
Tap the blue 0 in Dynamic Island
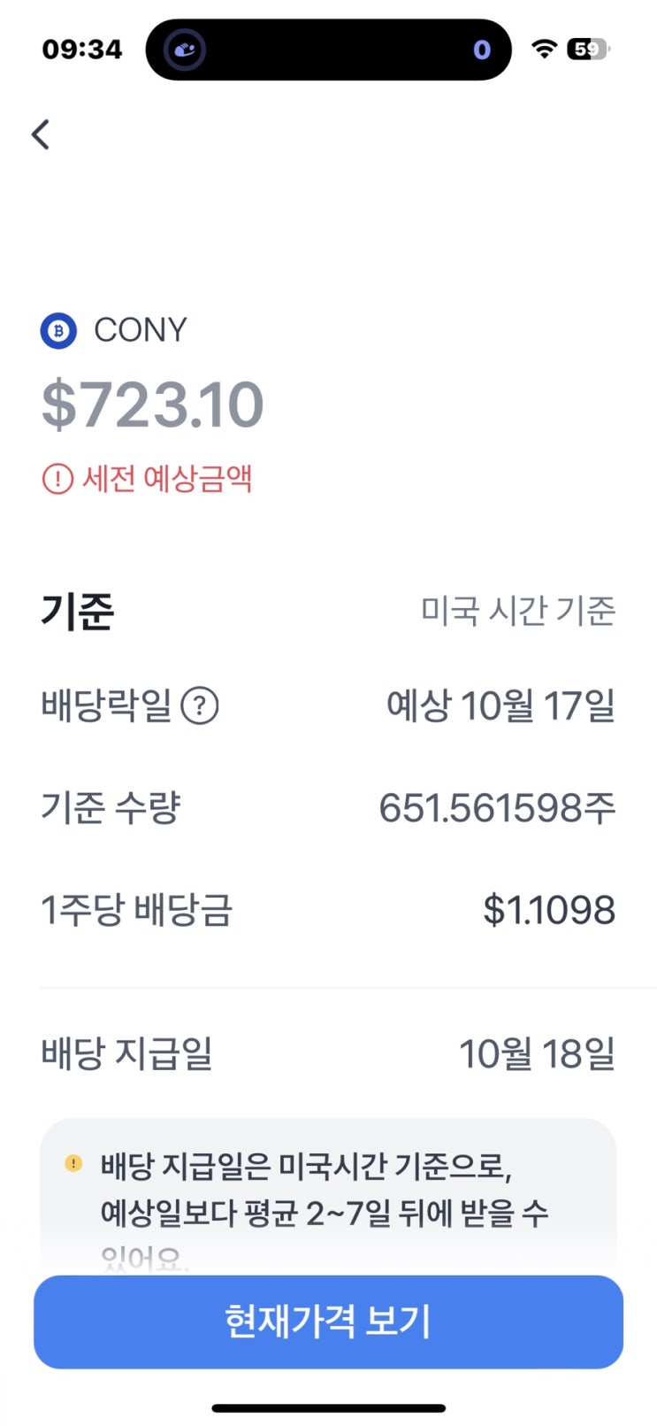pyautogui.click(x=481, y=50)
